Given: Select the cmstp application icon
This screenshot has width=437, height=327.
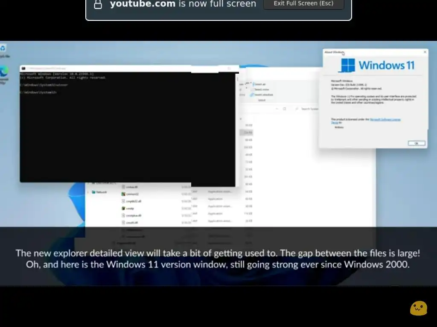Looking at the screenshot, I should [123, 208].
